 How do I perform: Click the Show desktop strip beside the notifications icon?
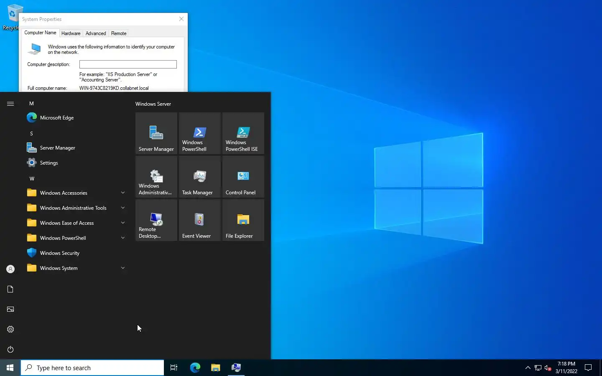[x=601, y=368]
